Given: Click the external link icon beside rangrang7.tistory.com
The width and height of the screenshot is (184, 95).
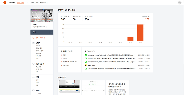Looking at the screenshot, I should (47, 27).
